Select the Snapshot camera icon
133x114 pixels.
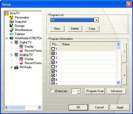coord(12,22)
